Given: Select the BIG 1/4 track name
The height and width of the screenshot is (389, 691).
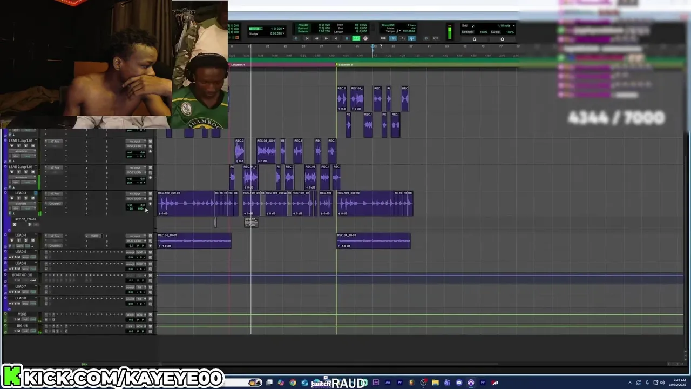Looking at the screenshot, I should 22,326.
